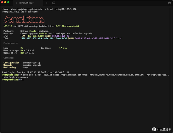Click the ssh root@192.168.3.100 command text

point(63,9)
